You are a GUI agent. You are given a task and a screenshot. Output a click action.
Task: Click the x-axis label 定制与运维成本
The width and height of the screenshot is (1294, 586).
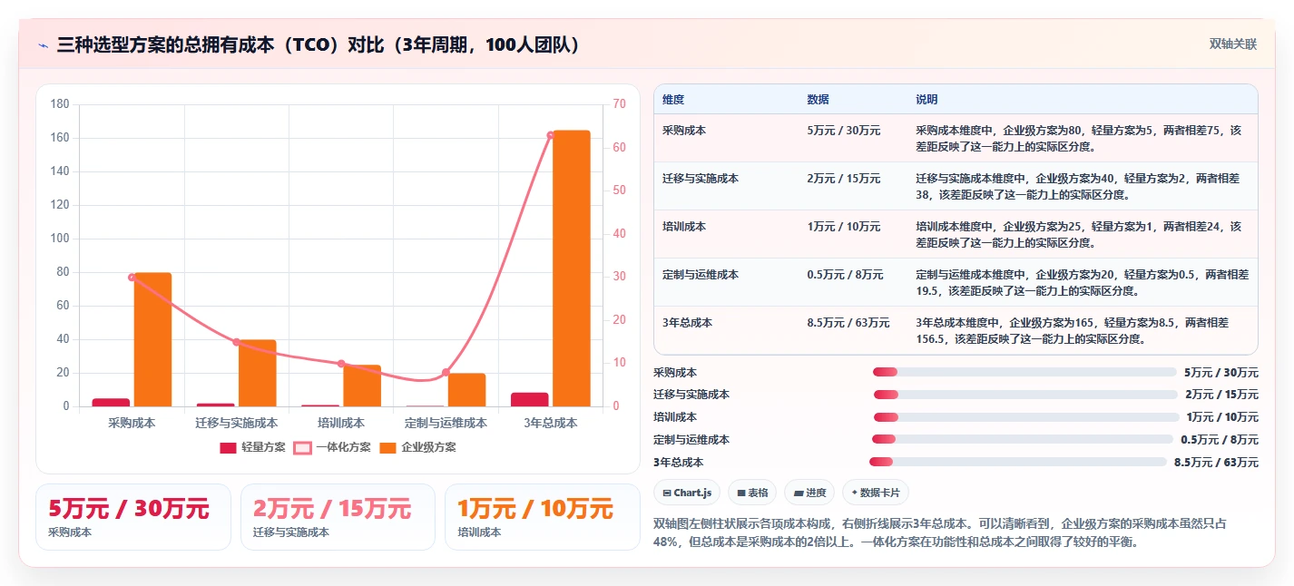pos(446,423)
